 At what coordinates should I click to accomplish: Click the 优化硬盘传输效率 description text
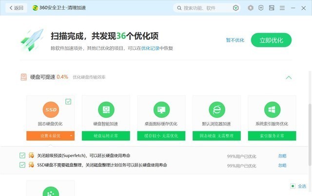point(89,77)
